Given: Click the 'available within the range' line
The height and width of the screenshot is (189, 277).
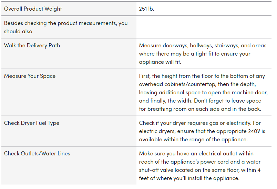Looking at the screenshot, I should tap(193, 139).
